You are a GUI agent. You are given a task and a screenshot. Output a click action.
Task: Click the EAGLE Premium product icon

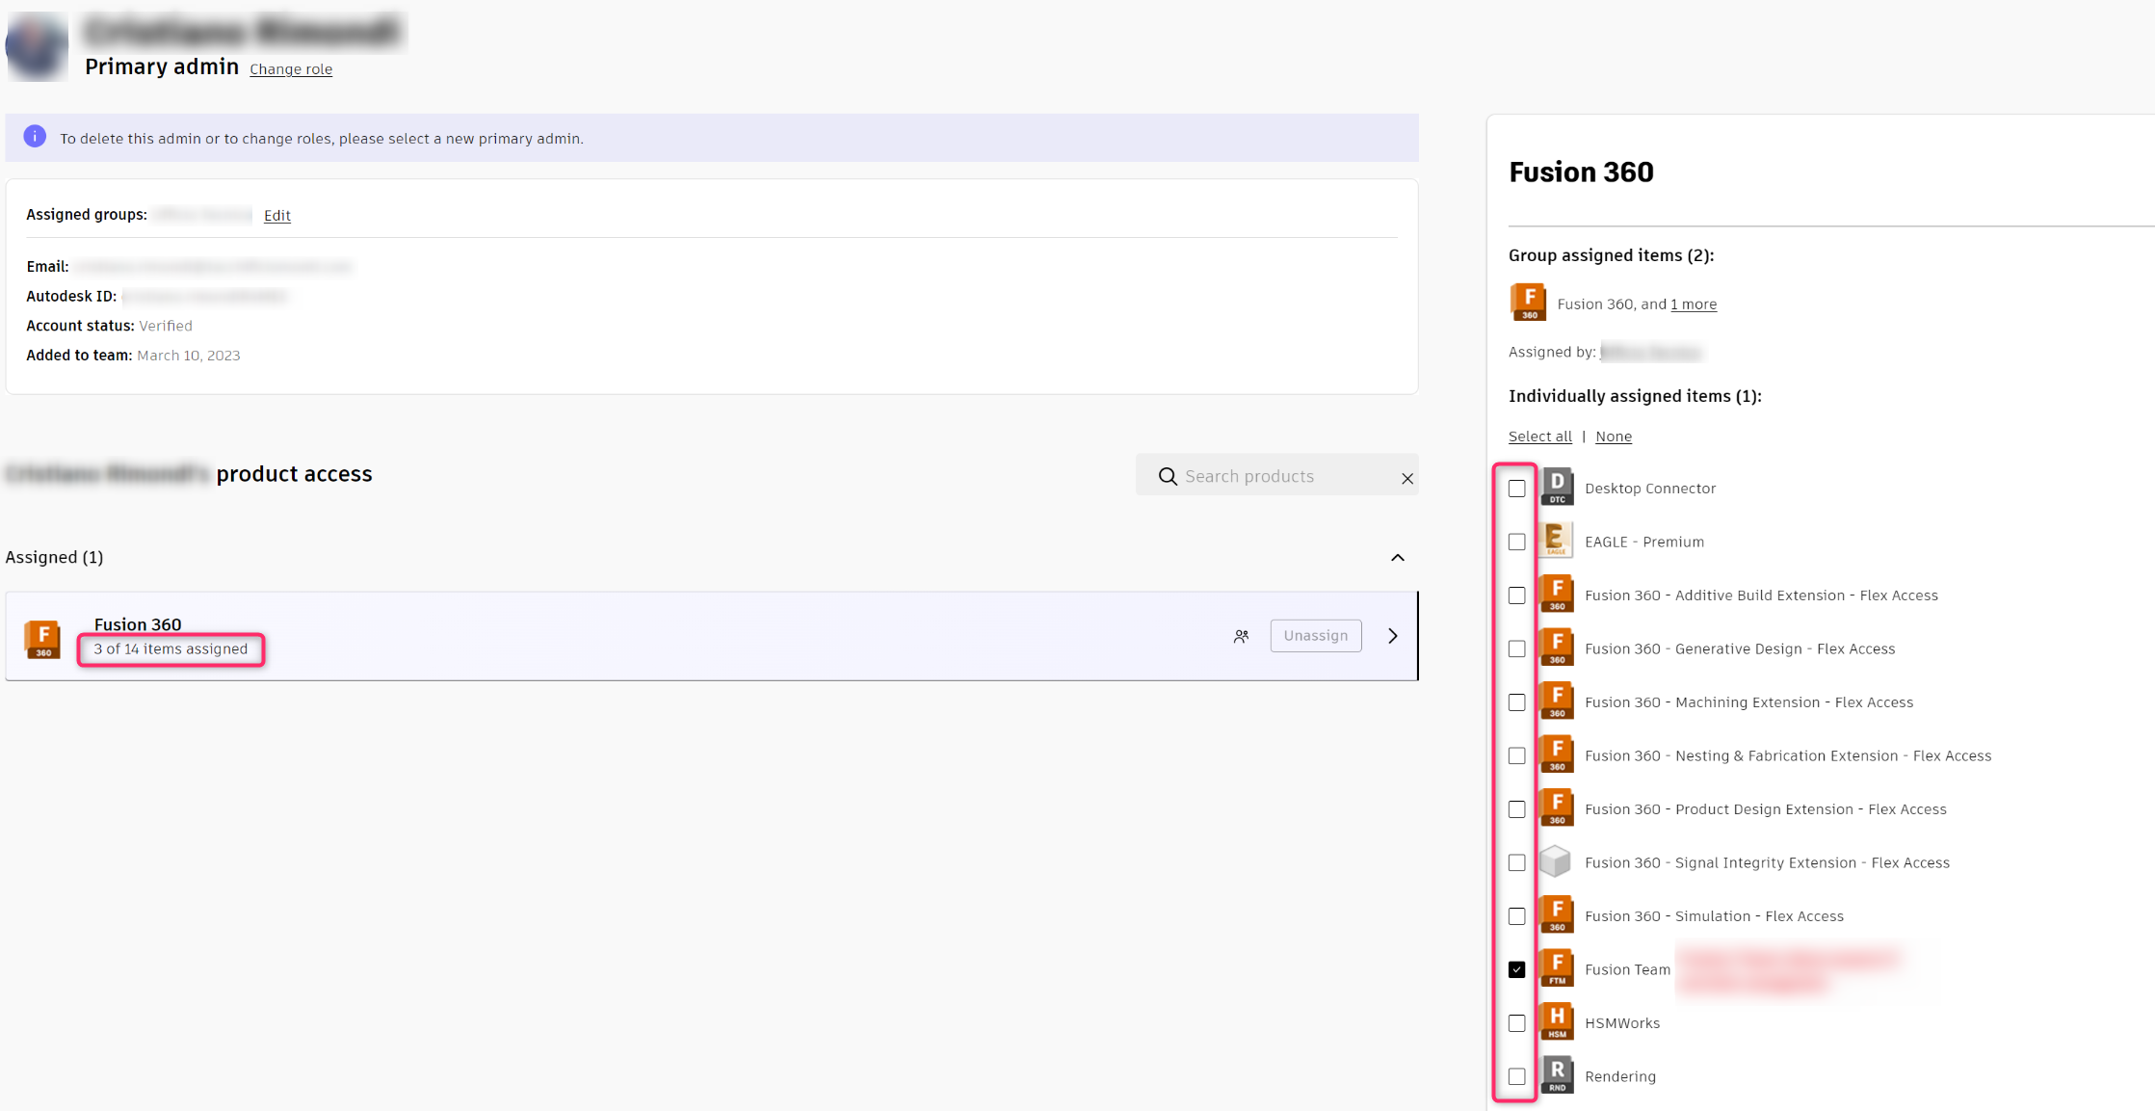point(1557,541)
